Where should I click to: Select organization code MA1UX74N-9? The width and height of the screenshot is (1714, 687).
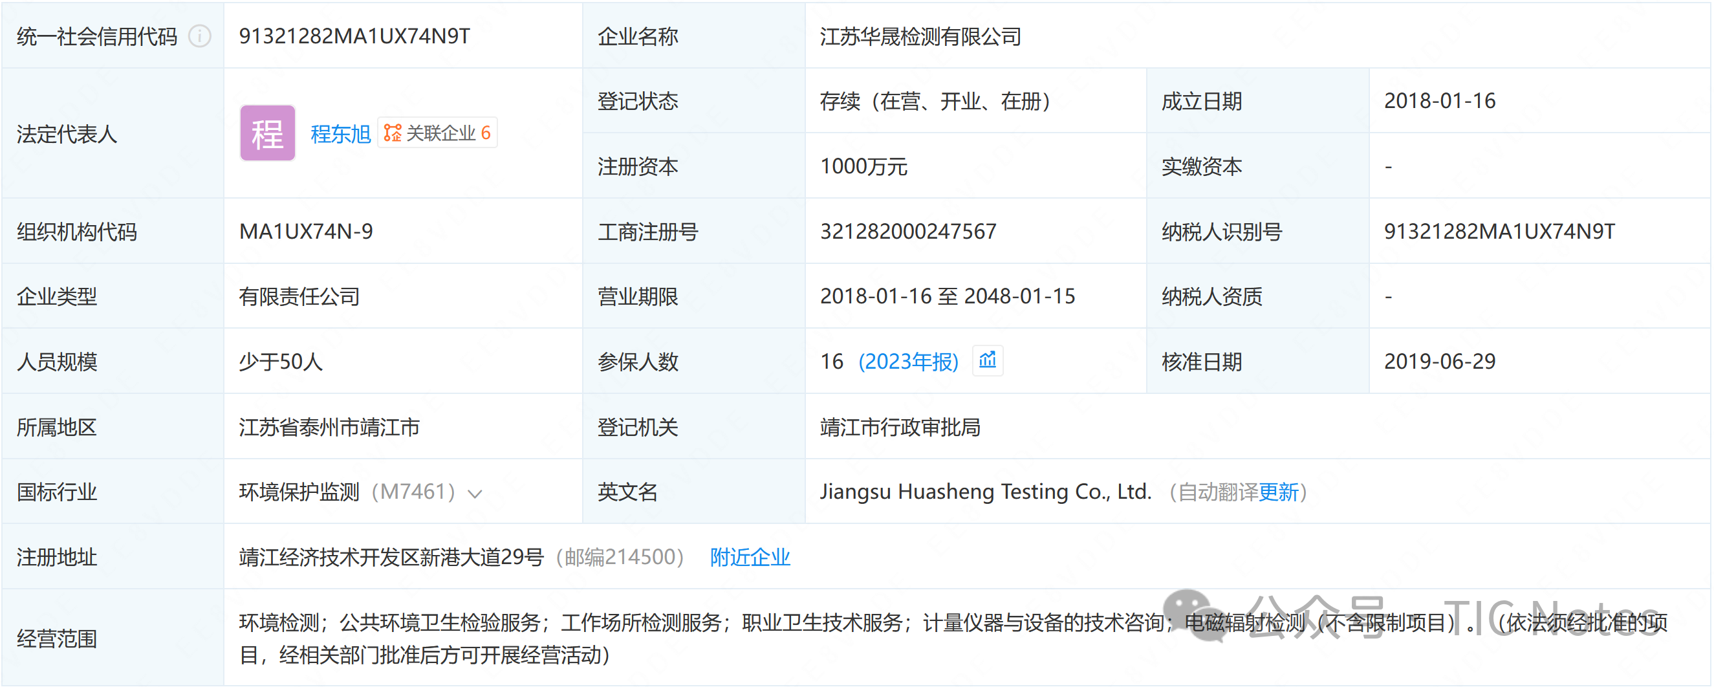point(306,232)
